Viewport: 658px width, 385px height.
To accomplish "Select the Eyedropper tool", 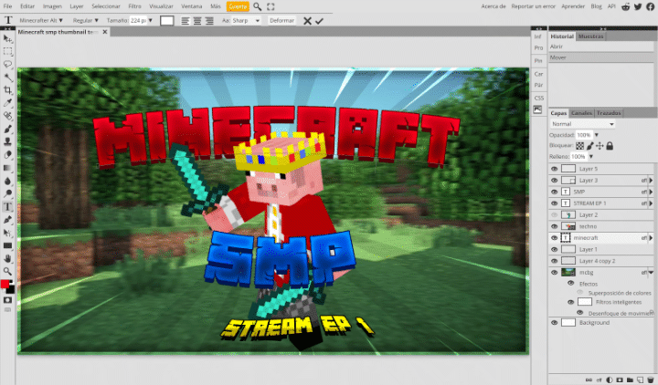I will pyautogui.click(x=7, y=103).
